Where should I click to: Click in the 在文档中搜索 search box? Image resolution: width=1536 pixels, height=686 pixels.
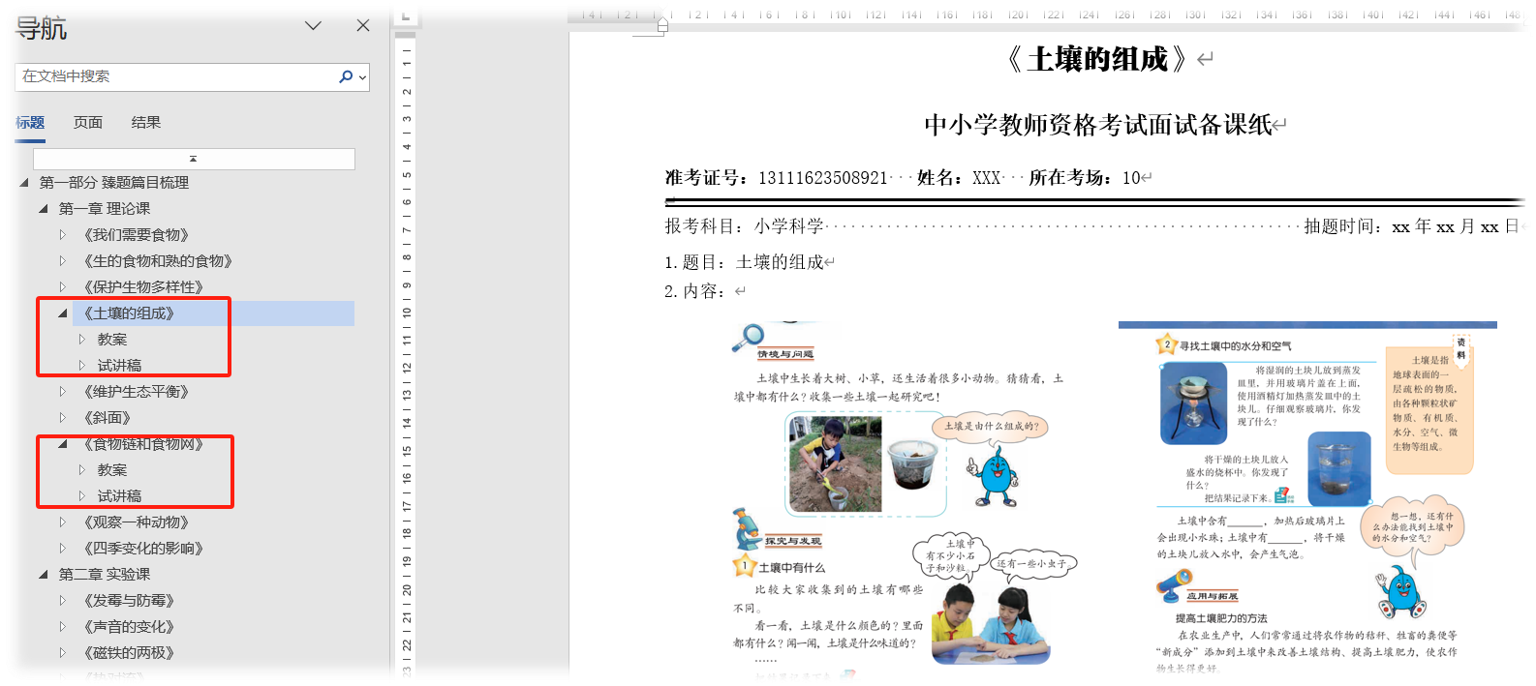click(x=174, y=76)
